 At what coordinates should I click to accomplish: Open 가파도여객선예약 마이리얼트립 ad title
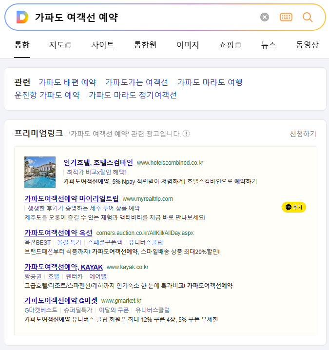click(x=72, y=198)
